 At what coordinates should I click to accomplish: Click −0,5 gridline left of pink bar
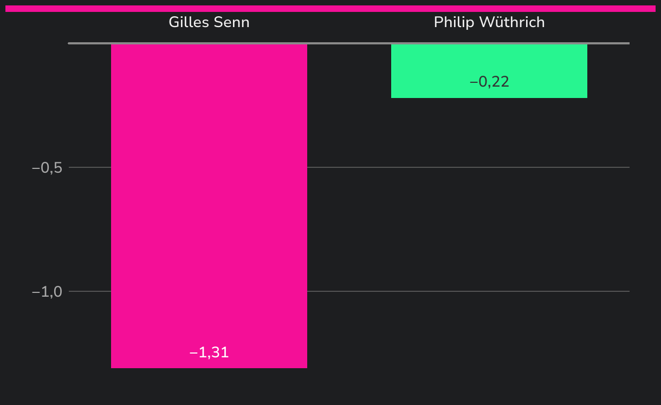tap(89, 167)
